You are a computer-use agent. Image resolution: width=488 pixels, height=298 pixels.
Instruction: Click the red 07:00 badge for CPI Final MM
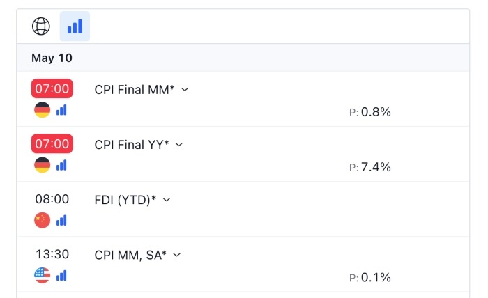point(52,88)
